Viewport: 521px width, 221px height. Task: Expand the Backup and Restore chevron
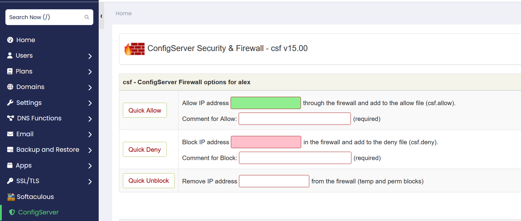(90, 150)
